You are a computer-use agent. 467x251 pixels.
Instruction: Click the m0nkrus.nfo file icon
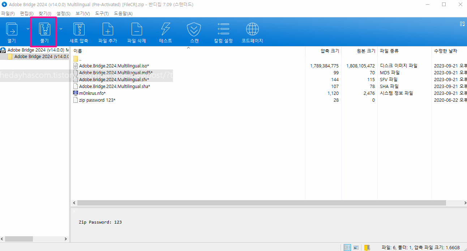(76, 93)
